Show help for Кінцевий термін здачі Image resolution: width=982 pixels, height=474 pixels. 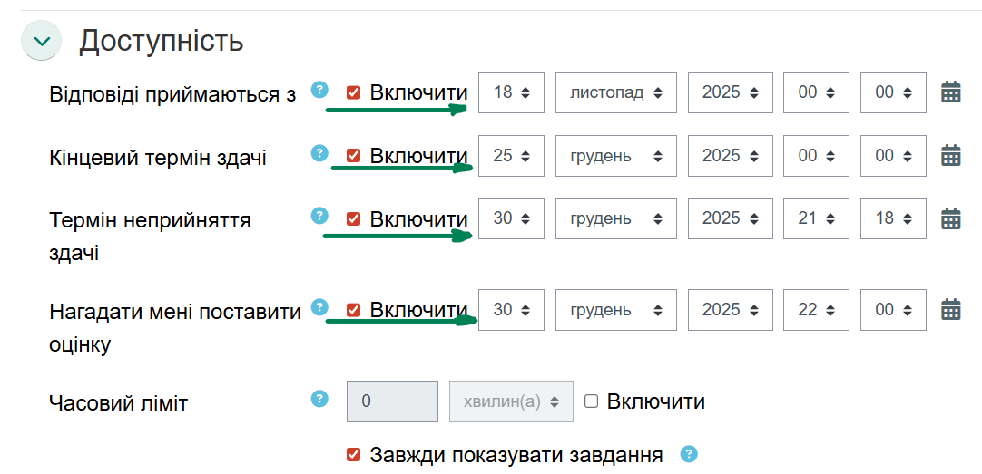(x=319, y=153)
